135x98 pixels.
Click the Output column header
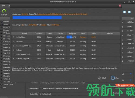[93, 33]
